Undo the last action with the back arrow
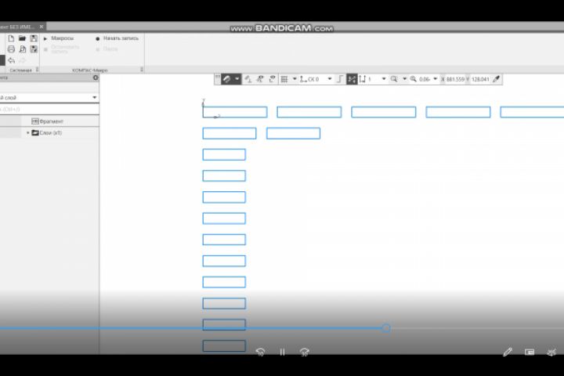The height and width of the screenshot is (376, 564). 11,60
